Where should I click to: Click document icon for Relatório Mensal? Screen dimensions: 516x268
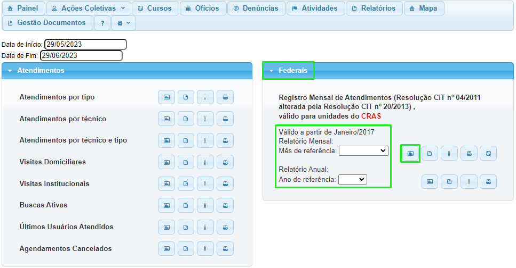coord(430,153)
